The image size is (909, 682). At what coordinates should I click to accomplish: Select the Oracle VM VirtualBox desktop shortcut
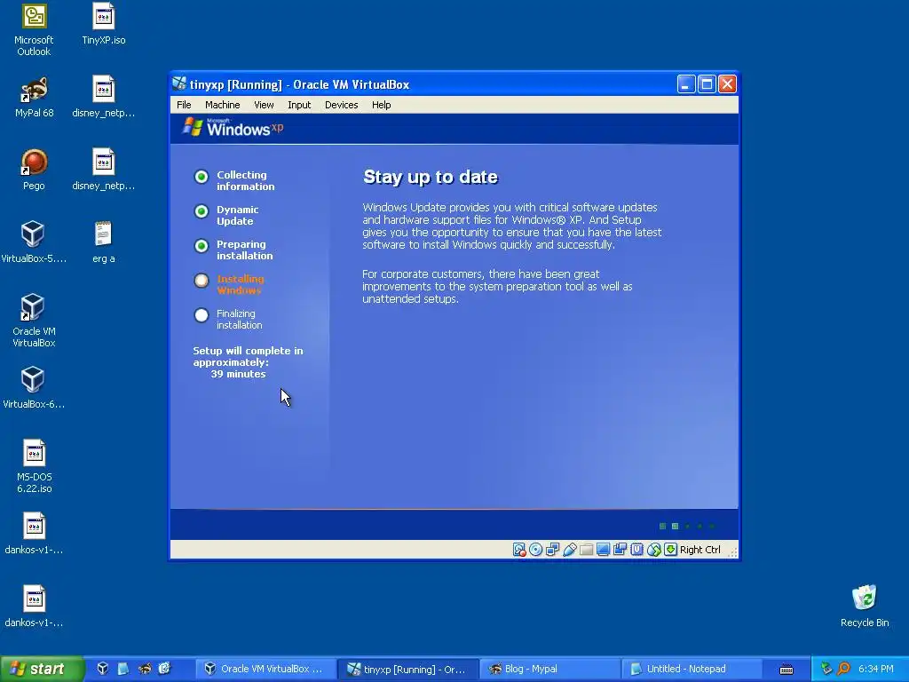click(x=34, y=321)
